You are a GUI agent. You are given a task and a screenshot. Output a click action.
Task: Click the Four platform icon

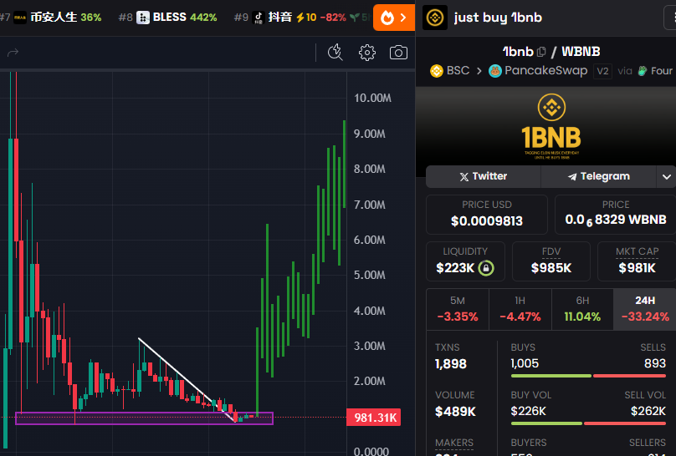click(x=643, y=71)
